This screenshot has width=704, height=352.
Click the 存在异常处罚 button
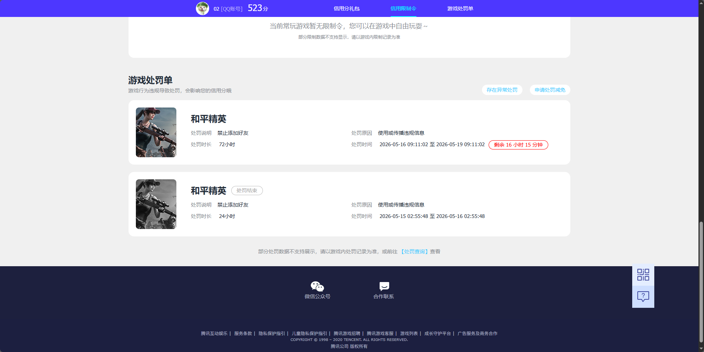pyautogui.click(x=502, y=90)
